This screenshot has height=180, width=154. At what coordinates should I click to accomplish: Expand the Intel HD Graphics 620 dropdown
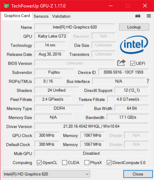46,174
